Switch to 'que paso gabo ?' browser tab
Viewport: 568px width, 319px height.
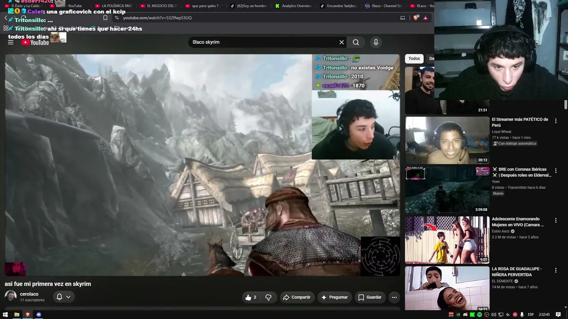pyautogui.click(x=203, y=6)
